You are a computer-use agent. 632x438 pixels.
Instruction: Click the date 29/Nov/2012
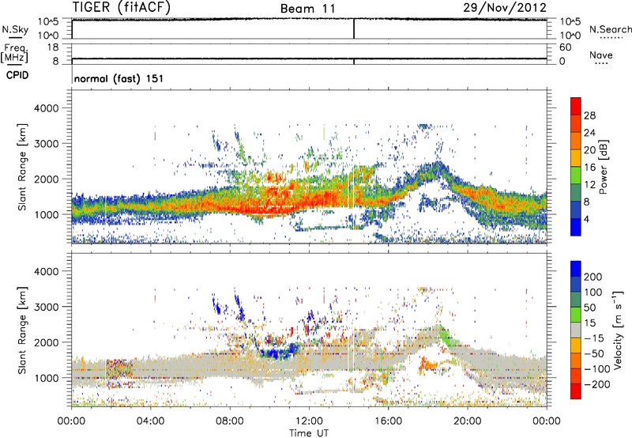pos(505,7)
